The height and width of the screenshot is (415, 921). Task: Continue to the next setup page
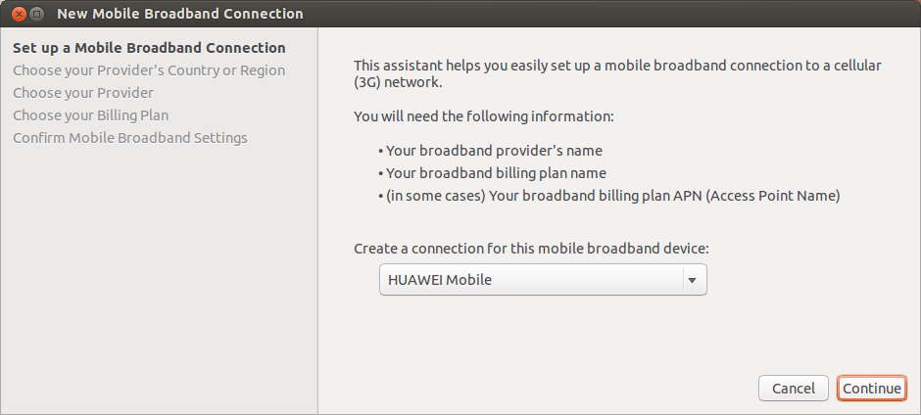pos(872,389)
